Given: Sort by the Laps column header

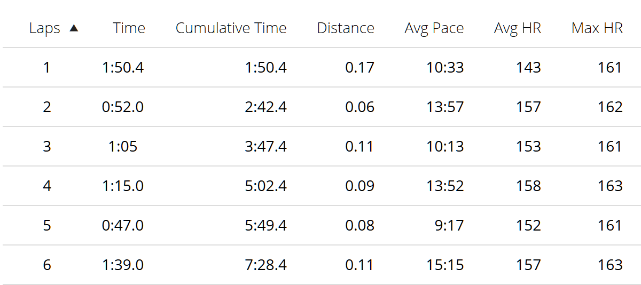Looking at the screenshot, I should 45,28.
